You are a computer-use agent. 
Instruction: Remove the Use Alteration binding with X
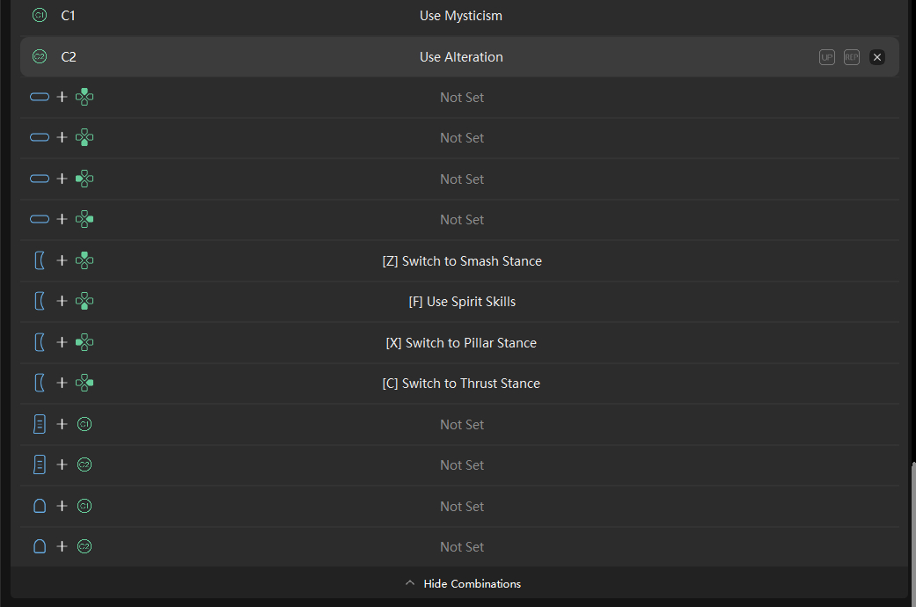pos(877,57)
